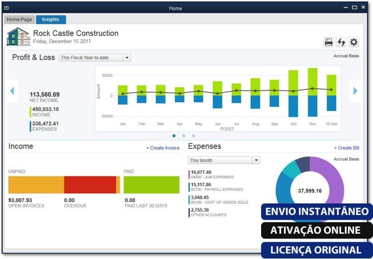The width and height of the screenshot is (373, 259).
Task: Click the 0.00 paid last 30 days value
Action: tap(130, 200)
